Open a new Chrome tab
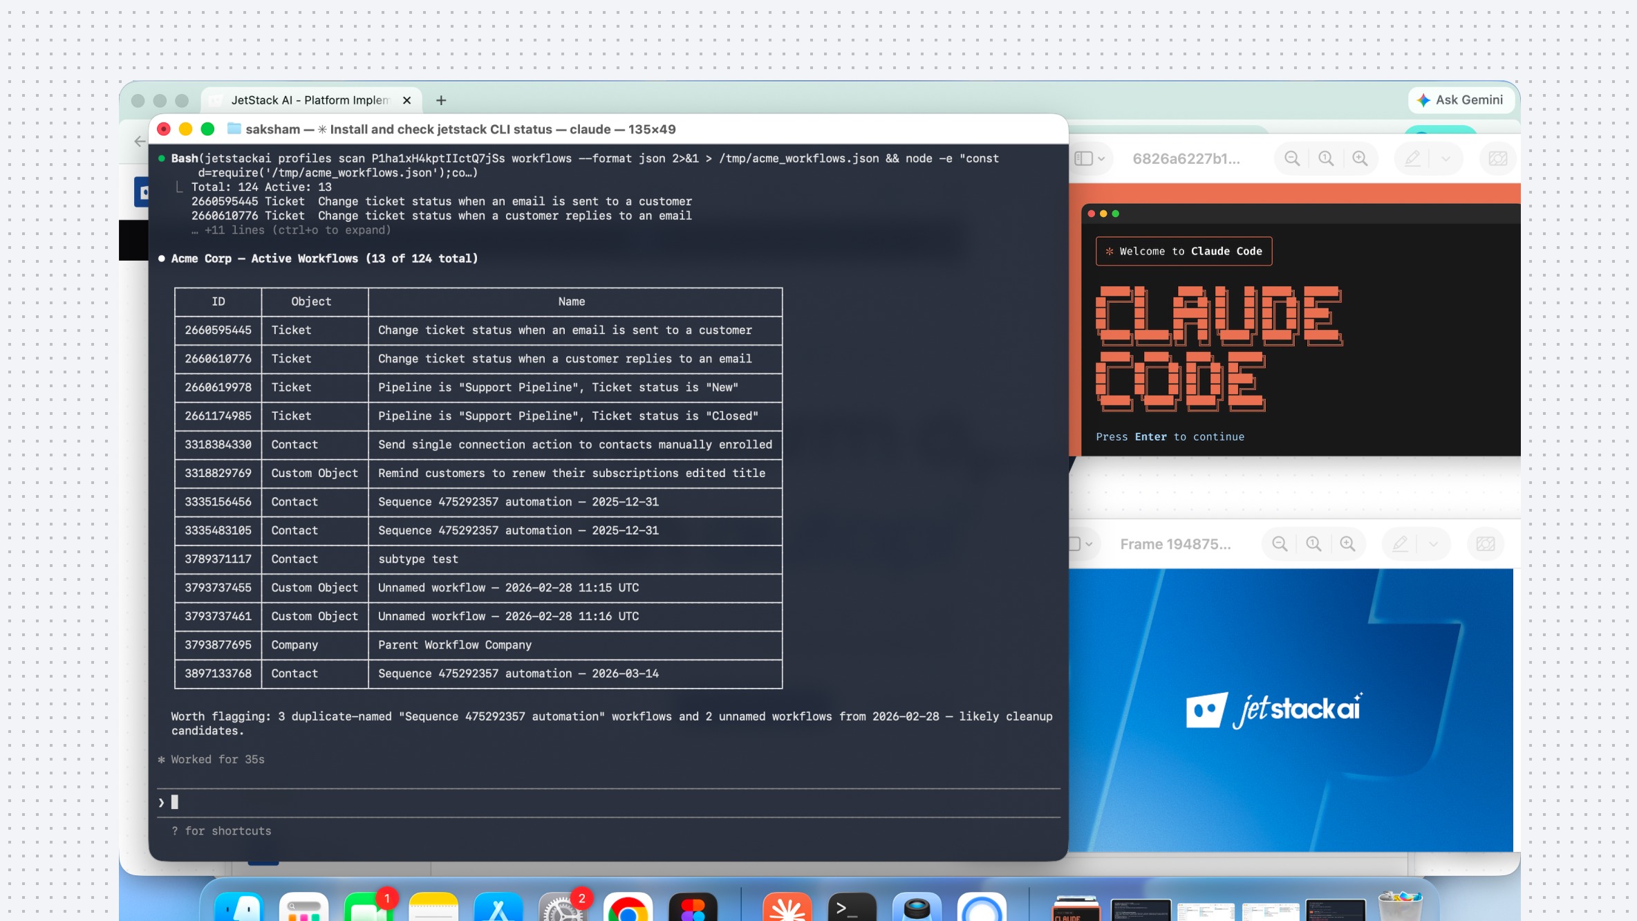 click(x=441, y=100)
